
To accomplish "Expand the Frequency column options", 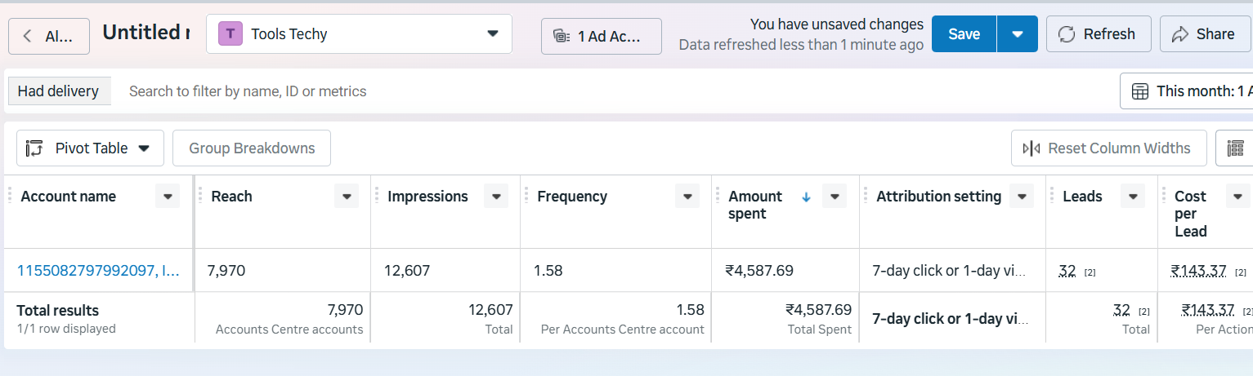I will pos(687,197).
